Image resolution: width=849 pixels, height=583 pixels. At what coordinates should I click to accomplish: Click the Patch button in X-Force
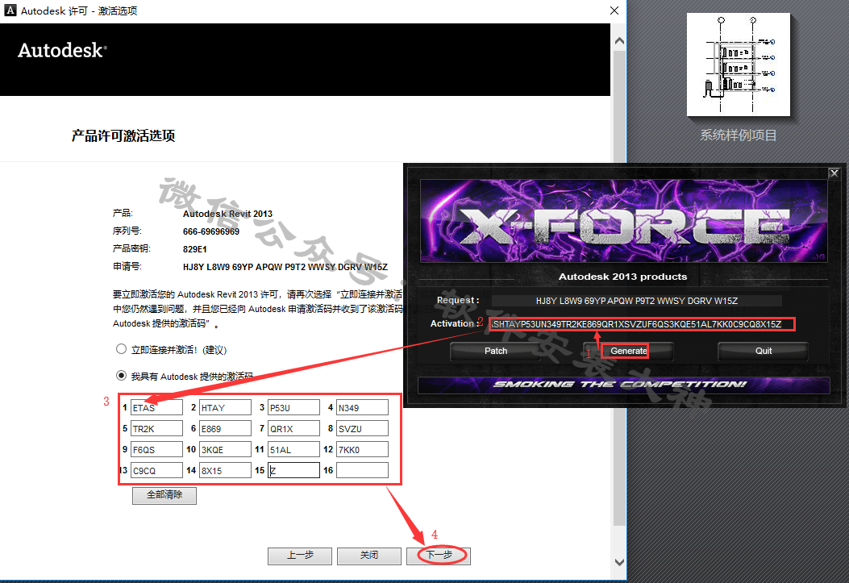click(495, 351)
